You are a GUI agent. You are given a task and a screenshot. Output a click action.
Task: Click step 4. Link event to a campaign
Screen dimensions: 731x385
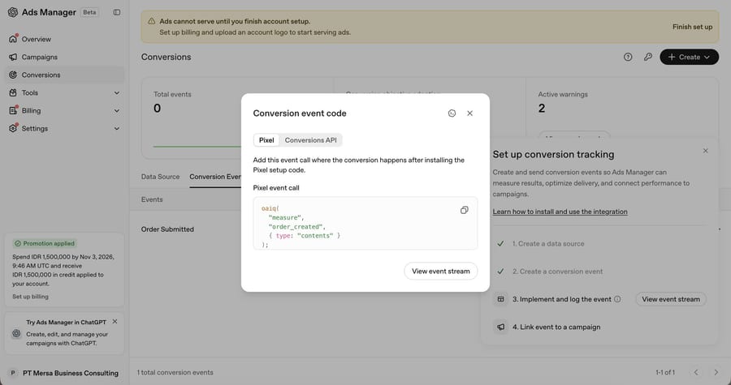[x=556, y=327]
